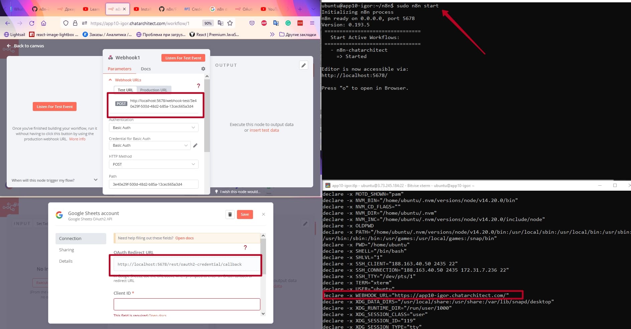
Task: Open Webhook1 node settings gear
Action: coord(203,69)
